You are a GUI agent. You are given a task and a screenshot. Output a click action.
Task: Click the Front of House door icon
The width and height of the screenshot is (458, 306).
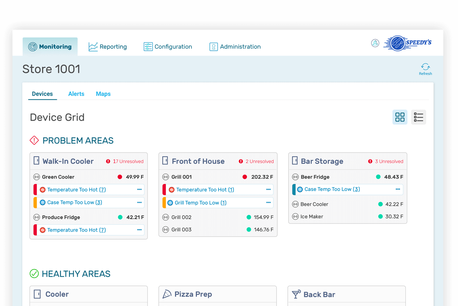165,161
